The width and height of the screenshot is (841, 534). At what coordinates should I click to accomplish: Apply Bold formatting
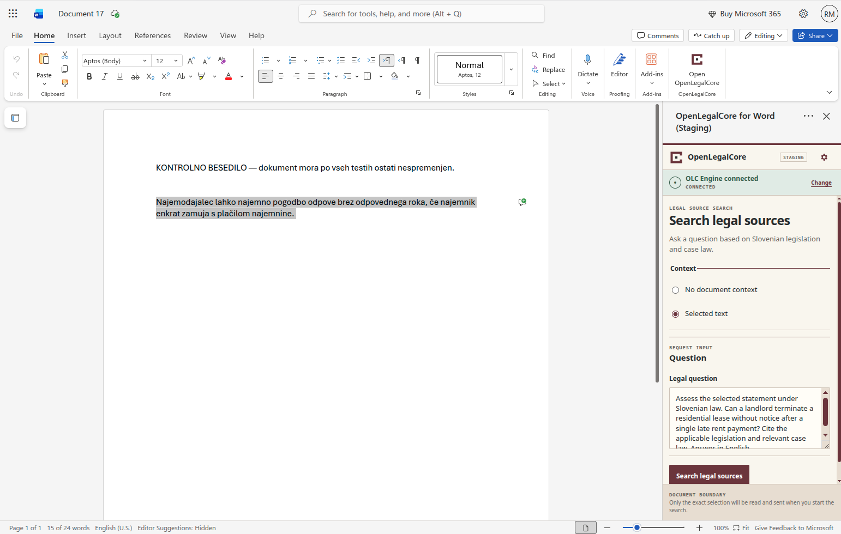point(89,76)
